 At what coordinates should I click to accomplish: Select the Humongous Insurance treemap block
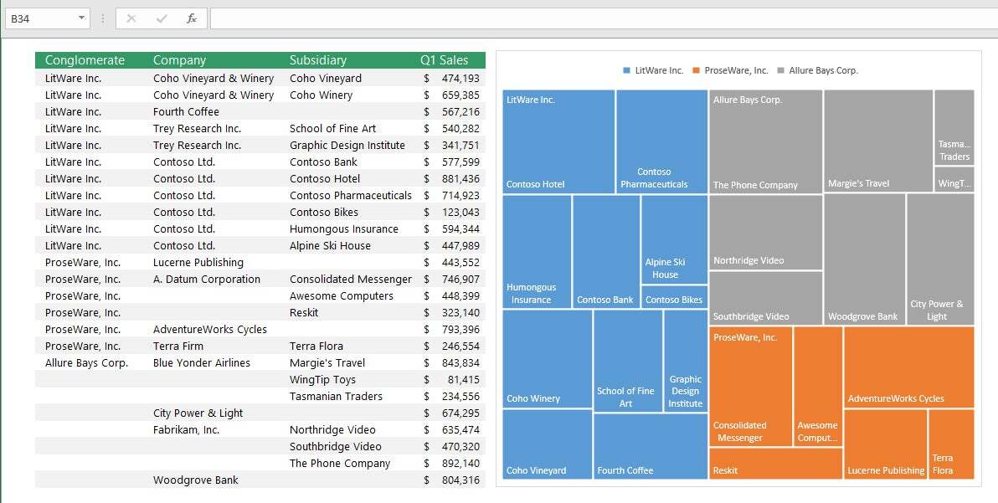tap(537, 252)
